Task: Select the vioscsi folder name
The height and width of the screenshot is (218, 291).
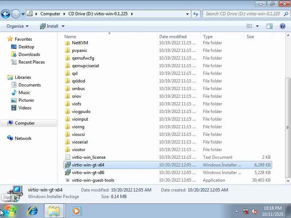Action: point(78,134)
